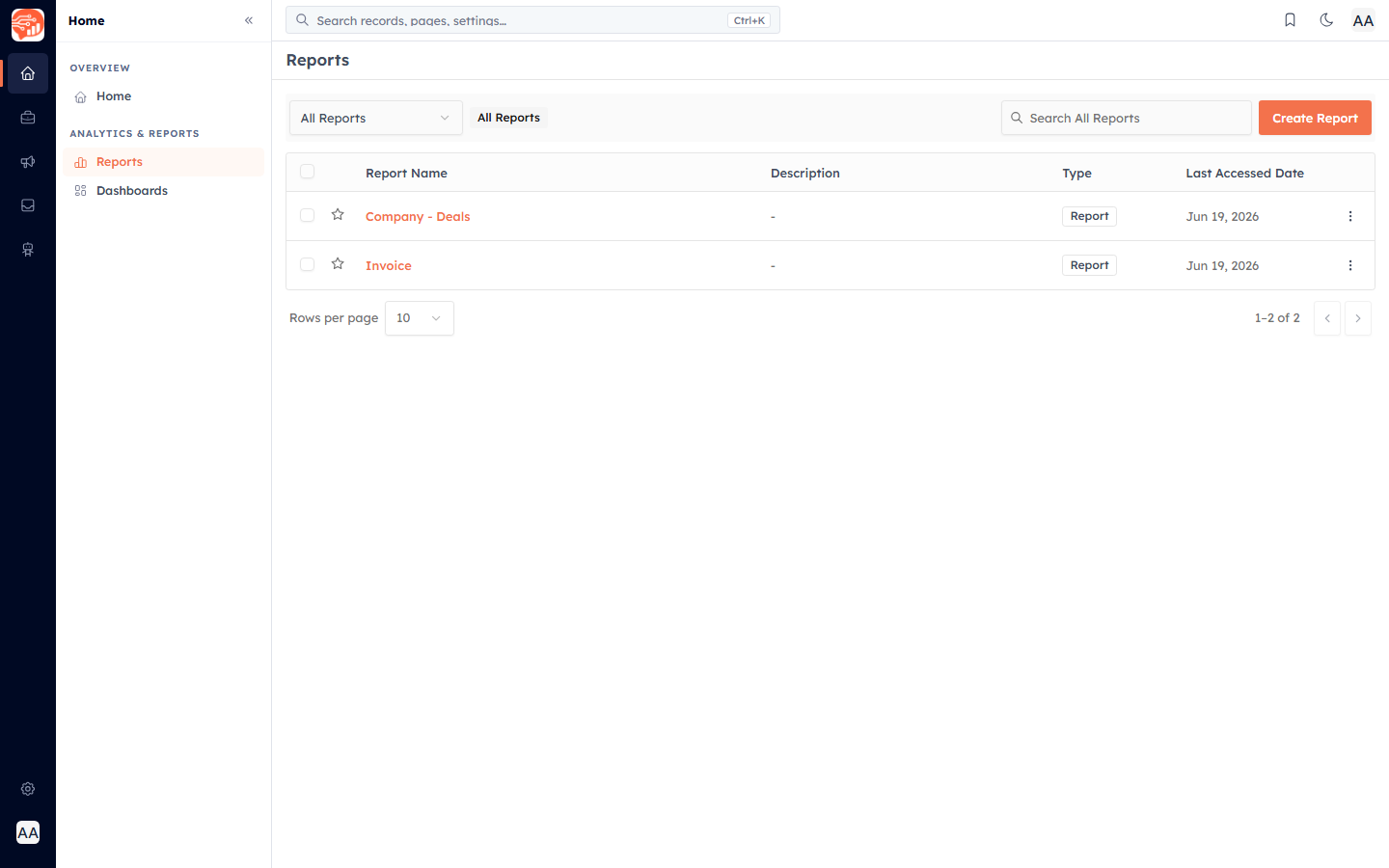Click the Description column header
The image size is (1389, 868).
click(x=805, y=174)
